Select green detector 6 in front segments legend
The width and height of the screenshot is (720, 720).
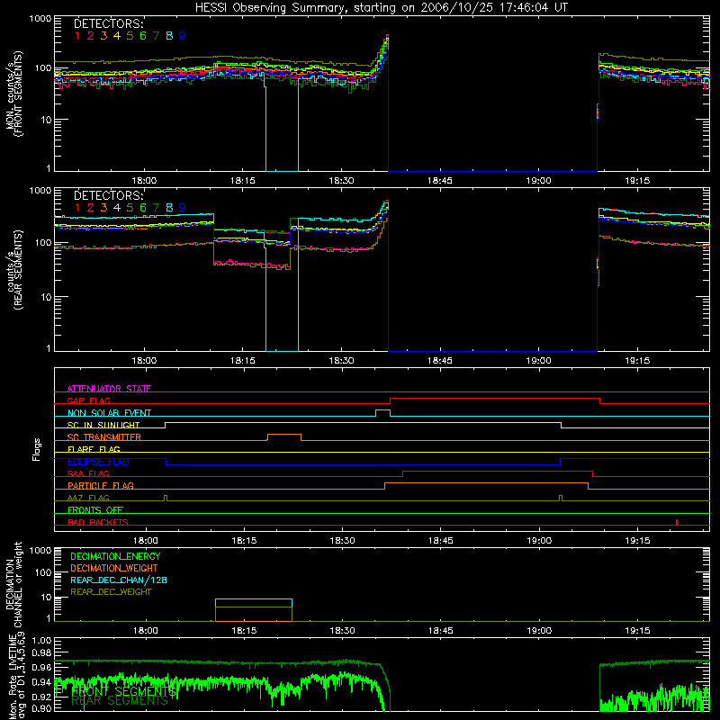tap(143, 36)
